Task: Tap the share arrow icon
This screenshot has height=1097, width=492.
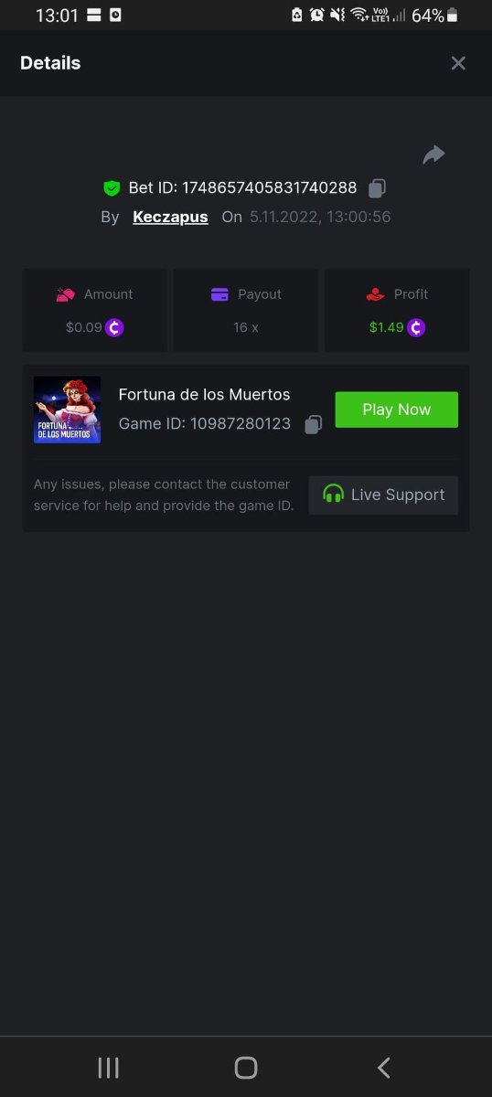Action: [x=433, y=155]
